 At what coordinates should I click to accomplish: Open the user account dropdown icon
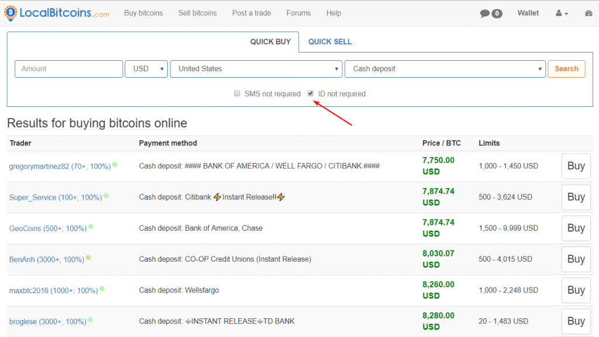(x=562, y=13)
